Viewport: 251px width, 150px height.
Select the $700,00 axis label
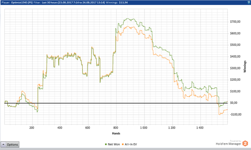[235, 22]
